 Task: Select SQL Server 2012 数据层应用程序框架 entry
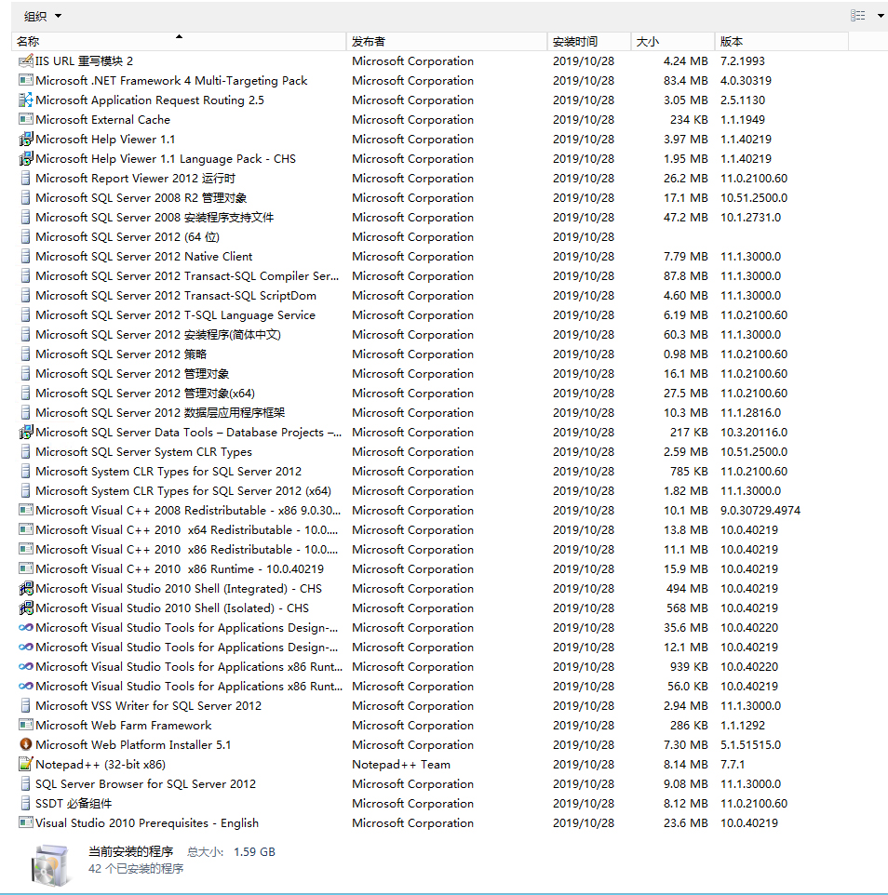[160, 413]
